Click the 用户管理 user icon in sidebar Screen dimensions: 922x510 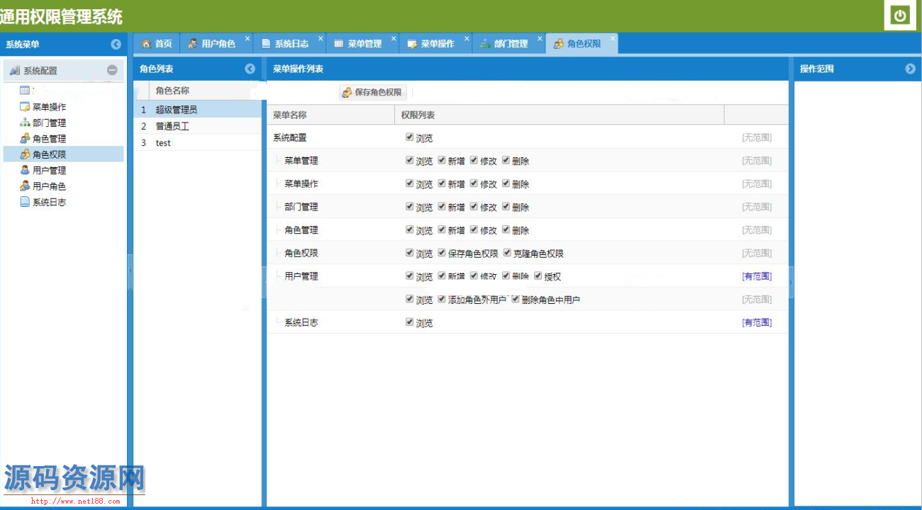pyautogui.click(x=25, y=170)
